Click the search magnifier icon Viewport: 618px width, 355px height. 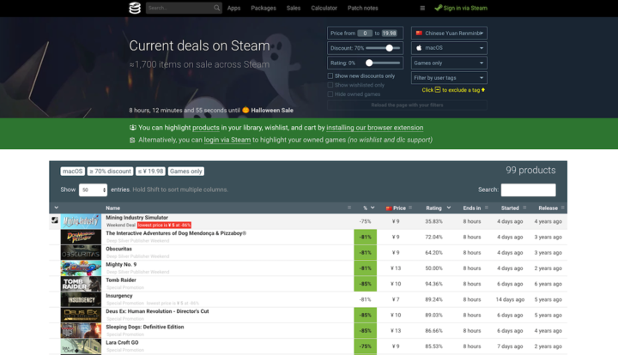tap(216, 8)
